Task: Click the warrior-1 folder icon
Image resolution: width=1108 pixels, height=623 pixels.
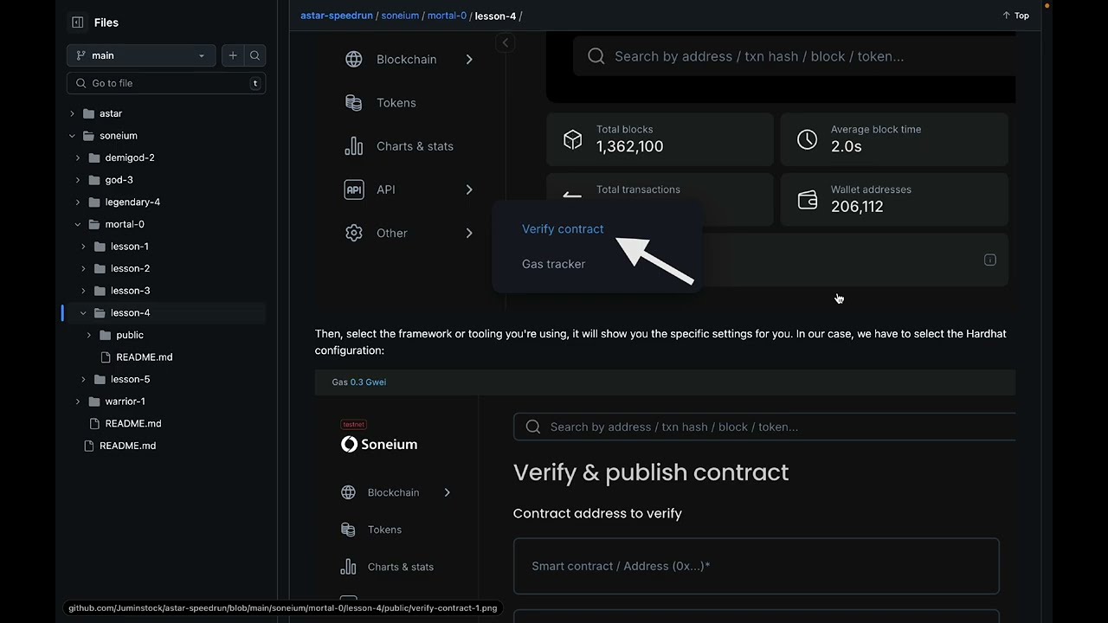Action: [x=94, y=401]
